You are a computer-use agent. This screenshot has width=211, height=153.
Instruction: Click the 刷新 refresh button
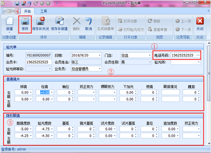point(154,21)
